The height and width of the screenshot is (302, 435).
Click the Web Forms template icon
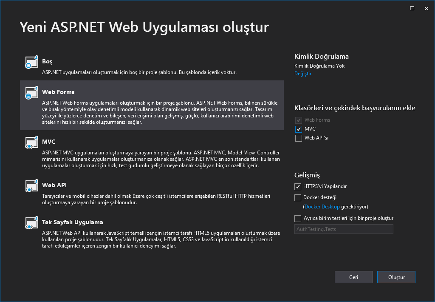point(31,93)
